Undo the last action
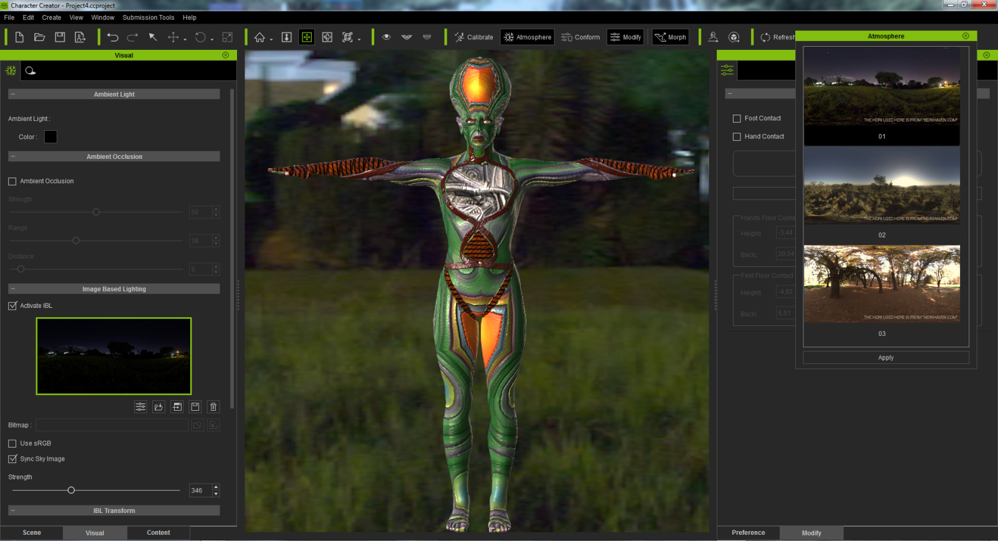998x541 pixels. click(x=112, y=37)
